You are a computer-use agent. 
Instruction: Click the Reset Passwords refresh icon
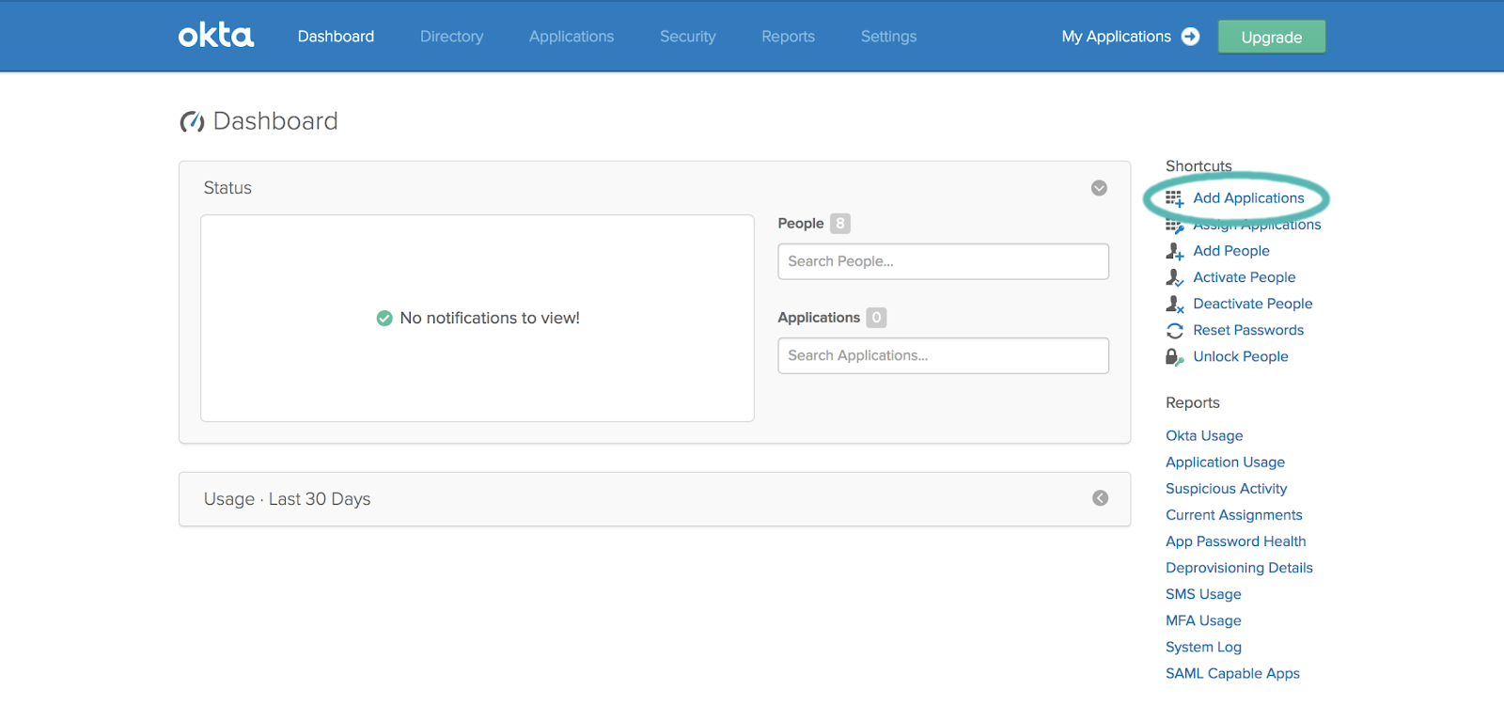click(1174, 330)
